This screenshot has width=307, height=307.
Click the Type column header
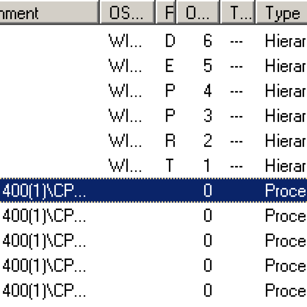click(282, 12)
